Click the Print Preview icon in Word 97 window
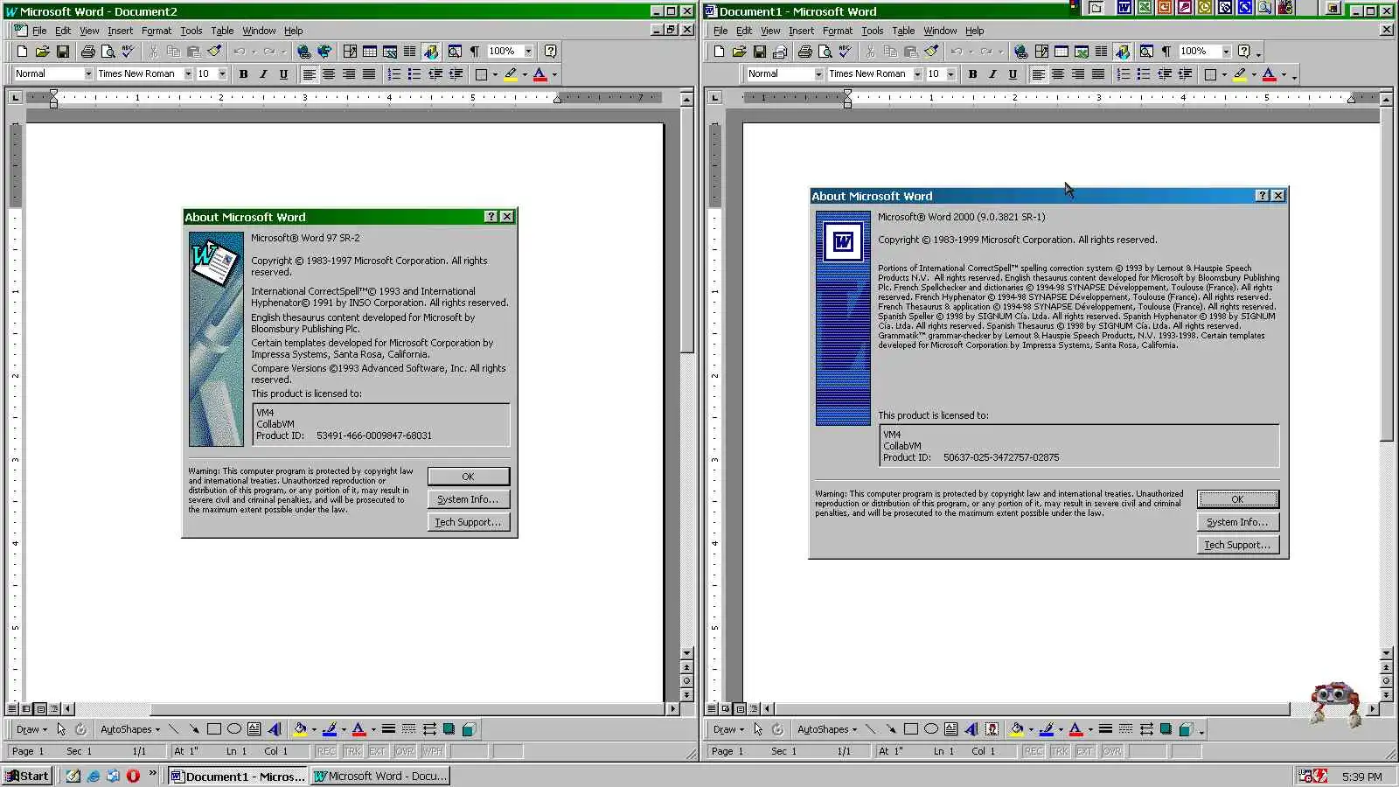The width and height of the screenshot is (1399, 787). 108,52
